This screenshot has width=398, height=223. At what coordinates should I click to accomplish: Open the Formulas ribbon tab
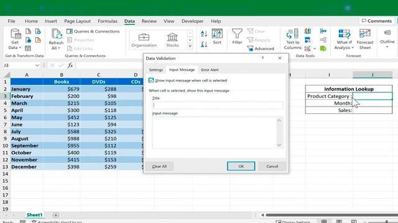108,21
